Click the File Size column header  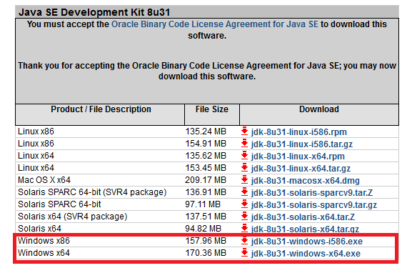click(212, 109)
